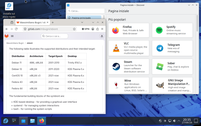Viewport: 201px width, 126px height.
Task: Open brightness and color settings tray icon
Action: [x=165, y=121]
